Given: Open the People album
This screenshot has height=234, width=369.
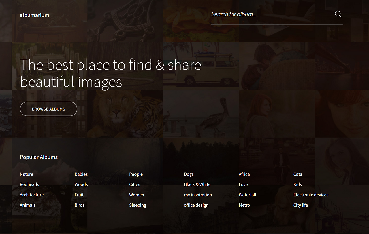Looking at the screenshot, I should (136, 174).
